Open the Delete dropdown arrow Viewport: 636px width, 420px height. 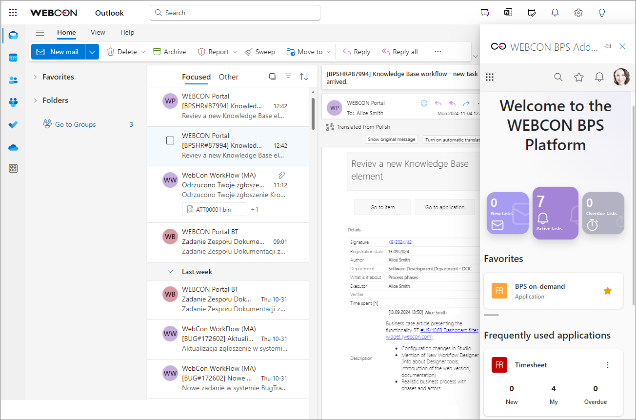[x=143, y=52]
